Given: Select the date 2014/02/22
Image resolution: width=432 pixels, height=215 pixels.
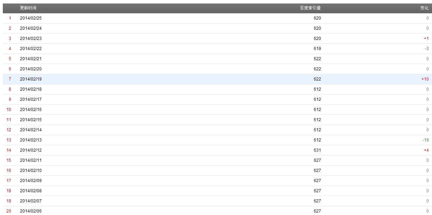Looking at the screenshot, I should tap(31, 49).
